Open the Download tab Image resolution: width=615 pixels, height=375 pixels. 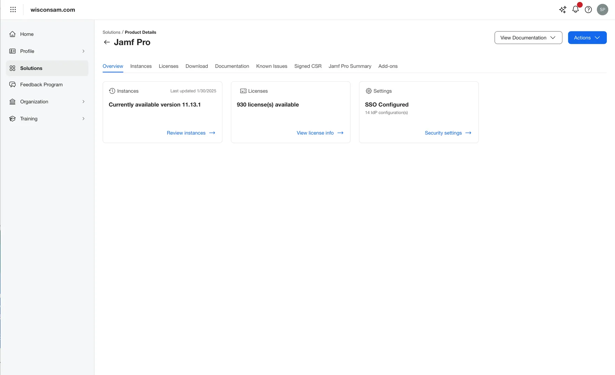(x=197, y=66)
